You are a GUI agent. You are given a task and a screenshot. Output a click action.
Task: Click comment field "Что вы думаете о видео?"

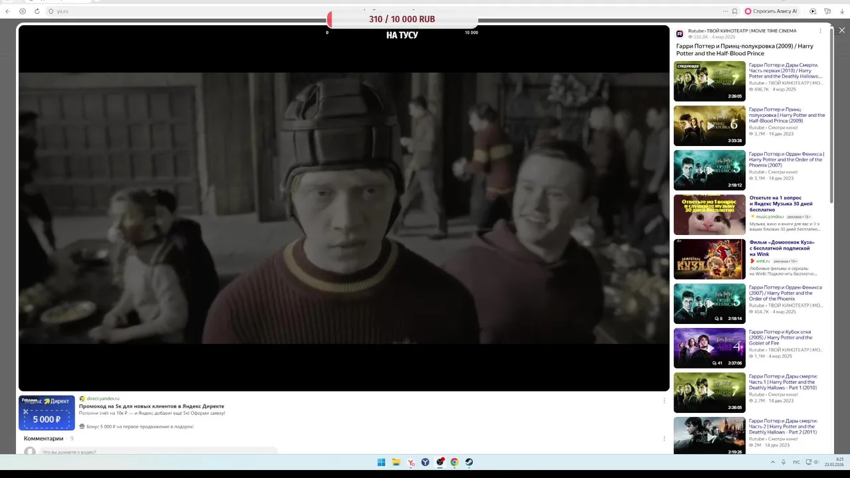(159, 451)
